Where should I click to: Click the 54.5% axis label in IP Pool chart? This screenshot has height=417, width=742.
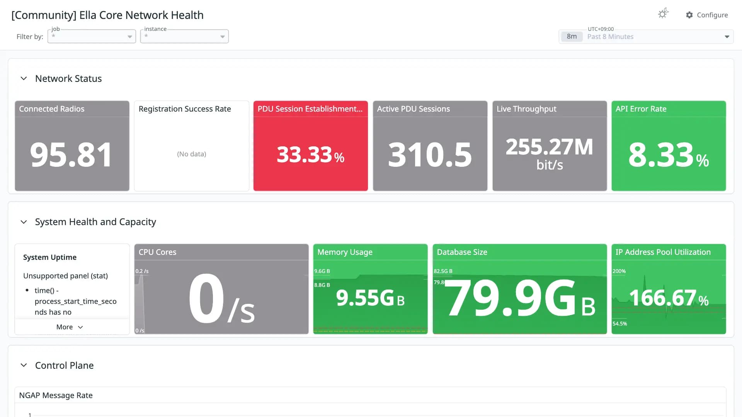click(x=619, y=324)
